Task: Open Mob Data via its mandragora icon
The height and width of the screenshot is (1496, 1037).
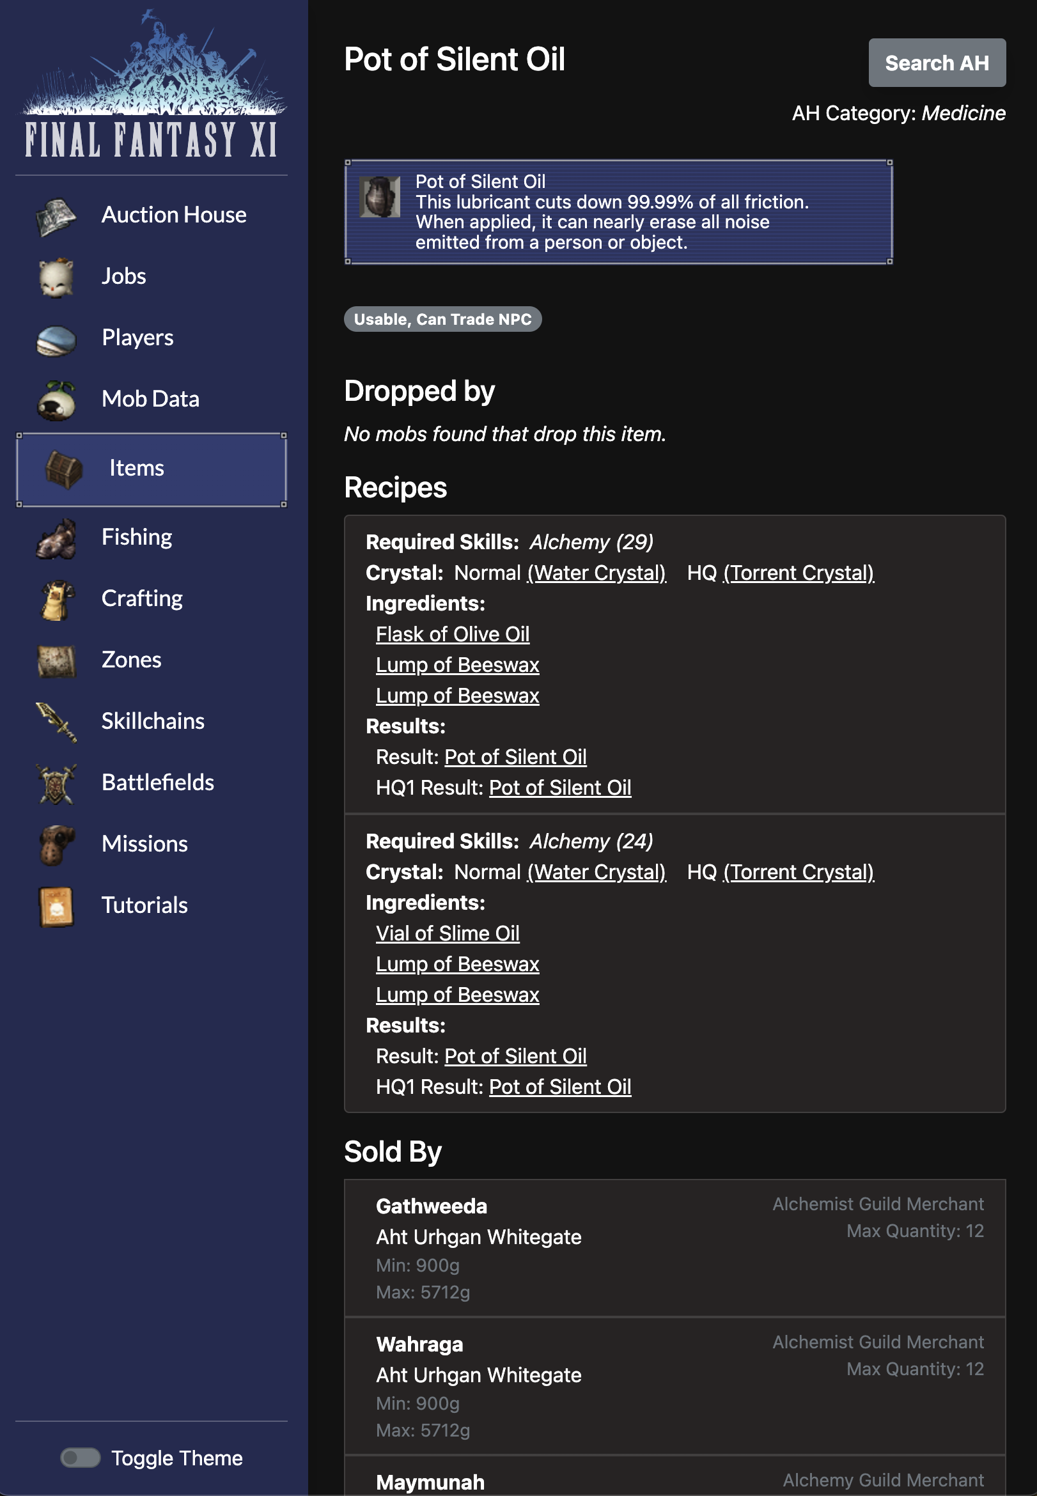Action: (56, 400)
